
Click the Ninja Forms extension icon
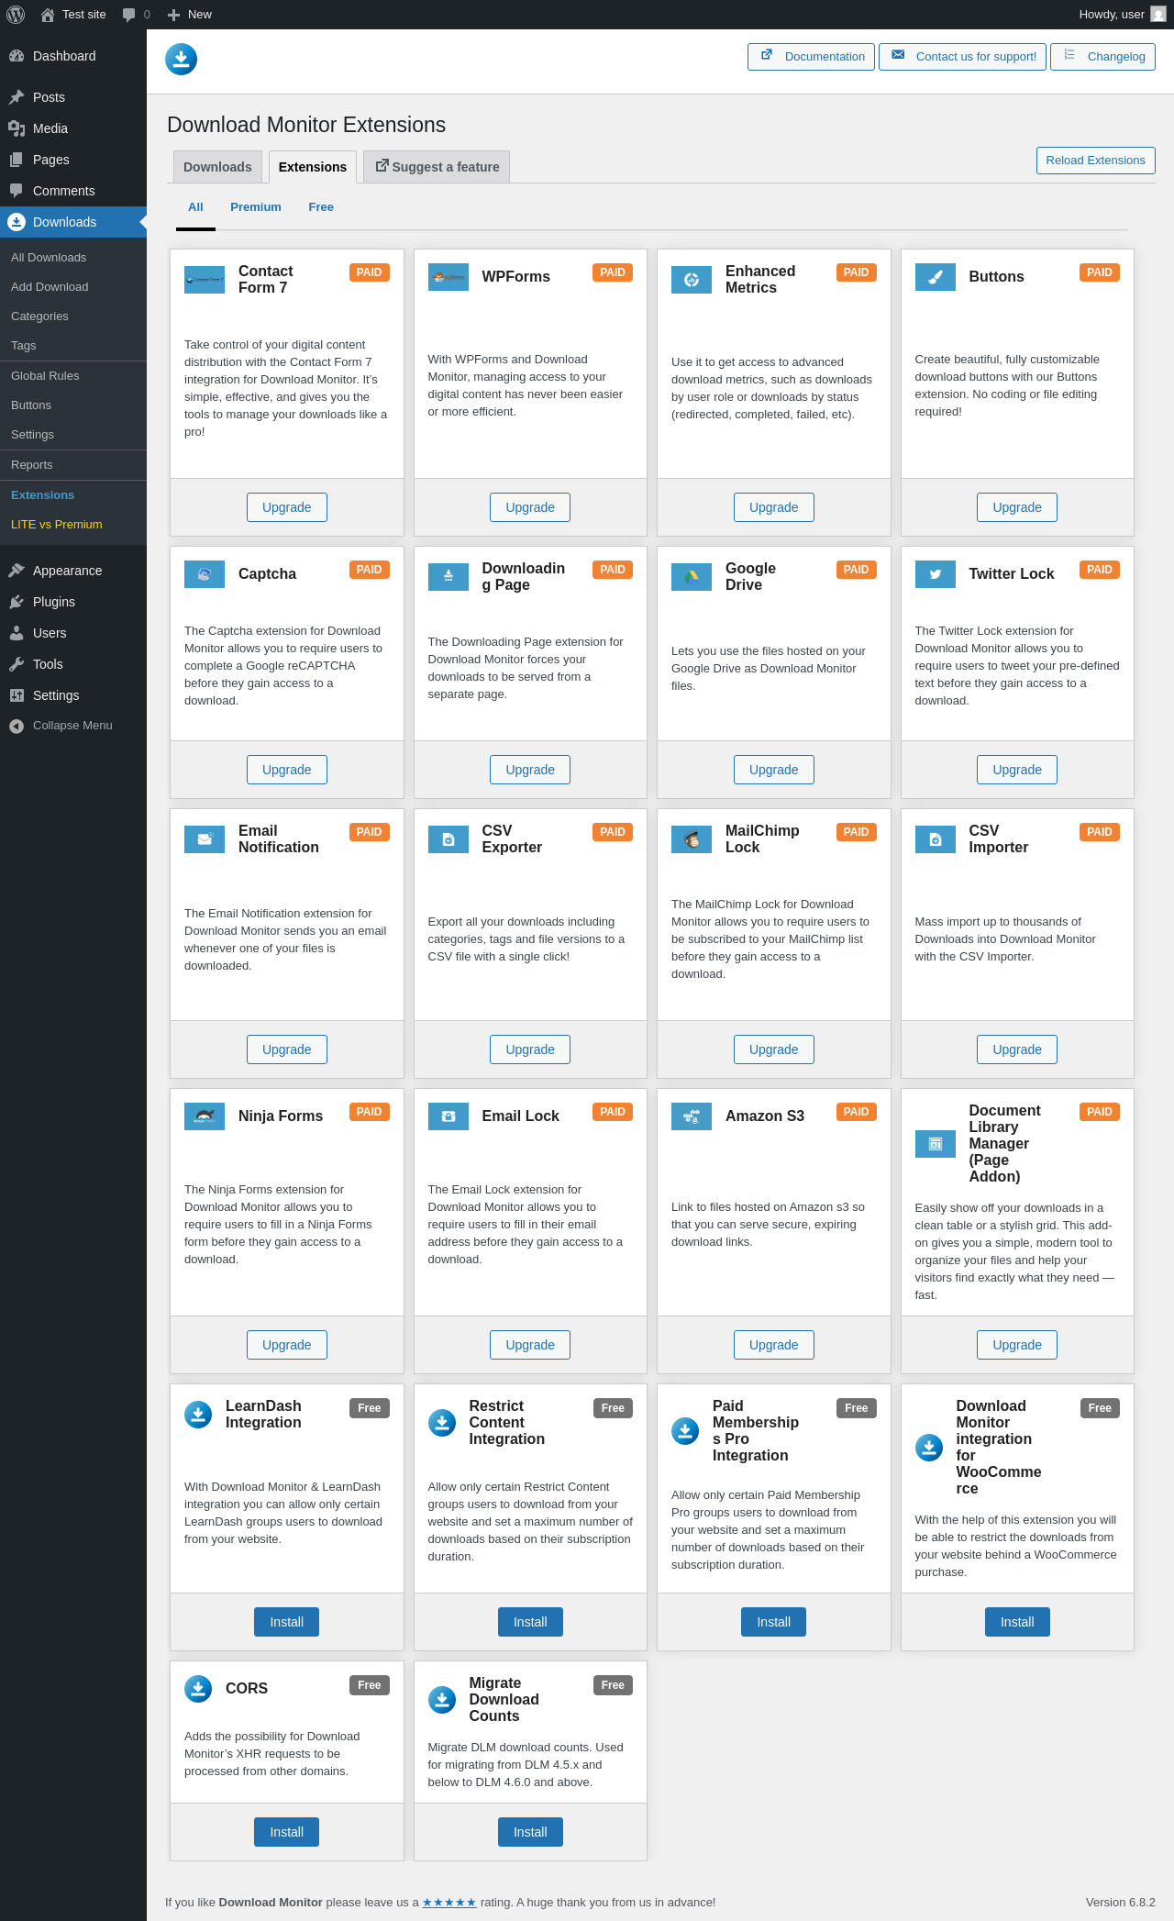pos(205,1116)
